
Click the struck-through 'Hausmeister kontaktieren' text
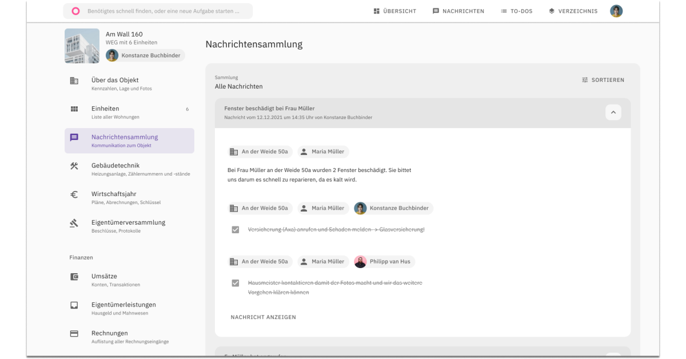pyautogui.click(x=334, y=288)
